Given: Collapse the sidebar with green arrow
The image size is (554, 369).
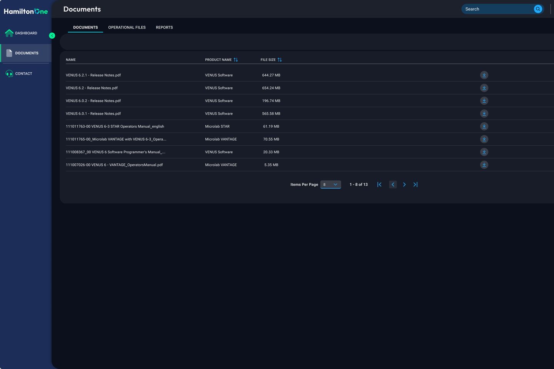Looking at the screenshot, I should coord(52,36).
